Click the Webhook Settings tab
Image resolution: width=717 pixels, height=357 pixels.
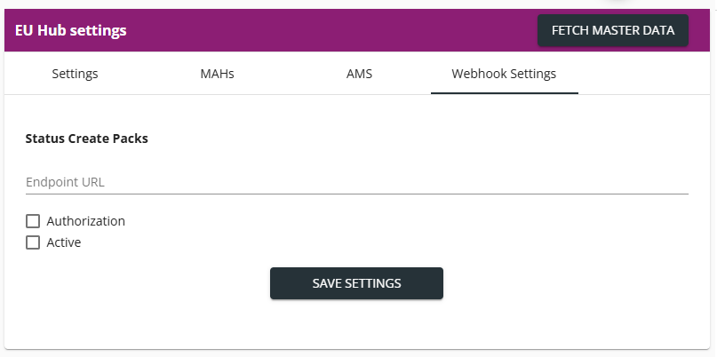pos(504,74)
